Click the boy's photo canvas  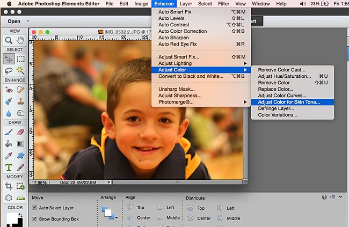(x=138, y=110)
